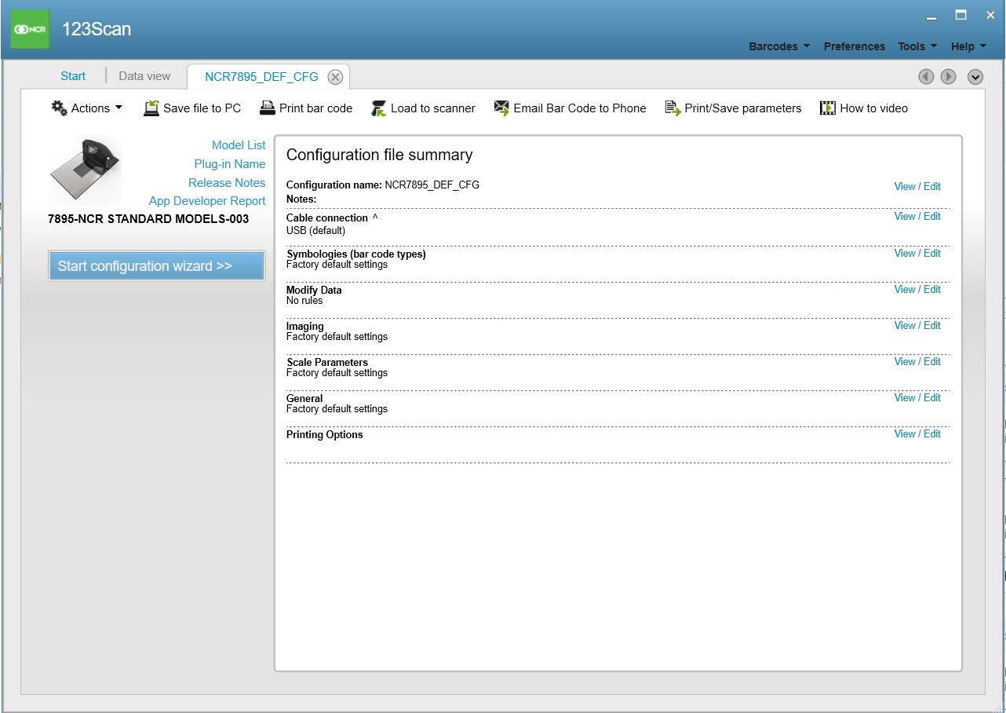Click Start configuration wizard button

point(156,265)
